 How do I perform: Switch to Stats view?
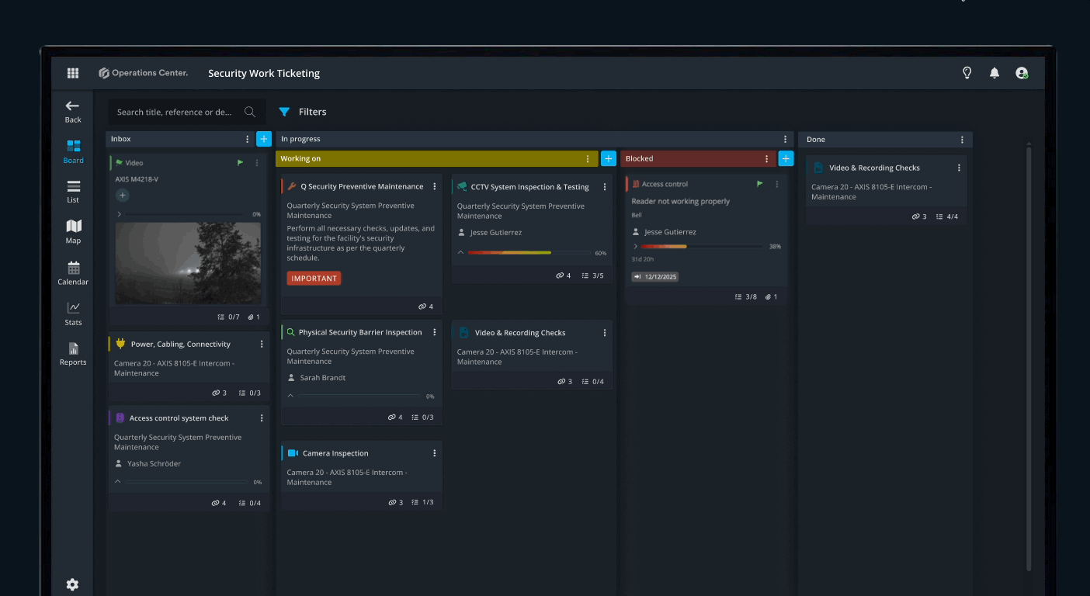tap(73, 314)
